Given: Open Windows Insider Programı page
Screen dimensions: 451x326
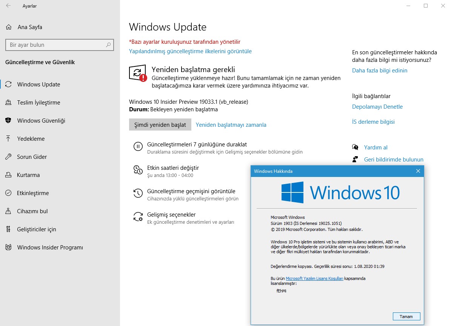Looking at the screenshot, I should pos(60,247).
